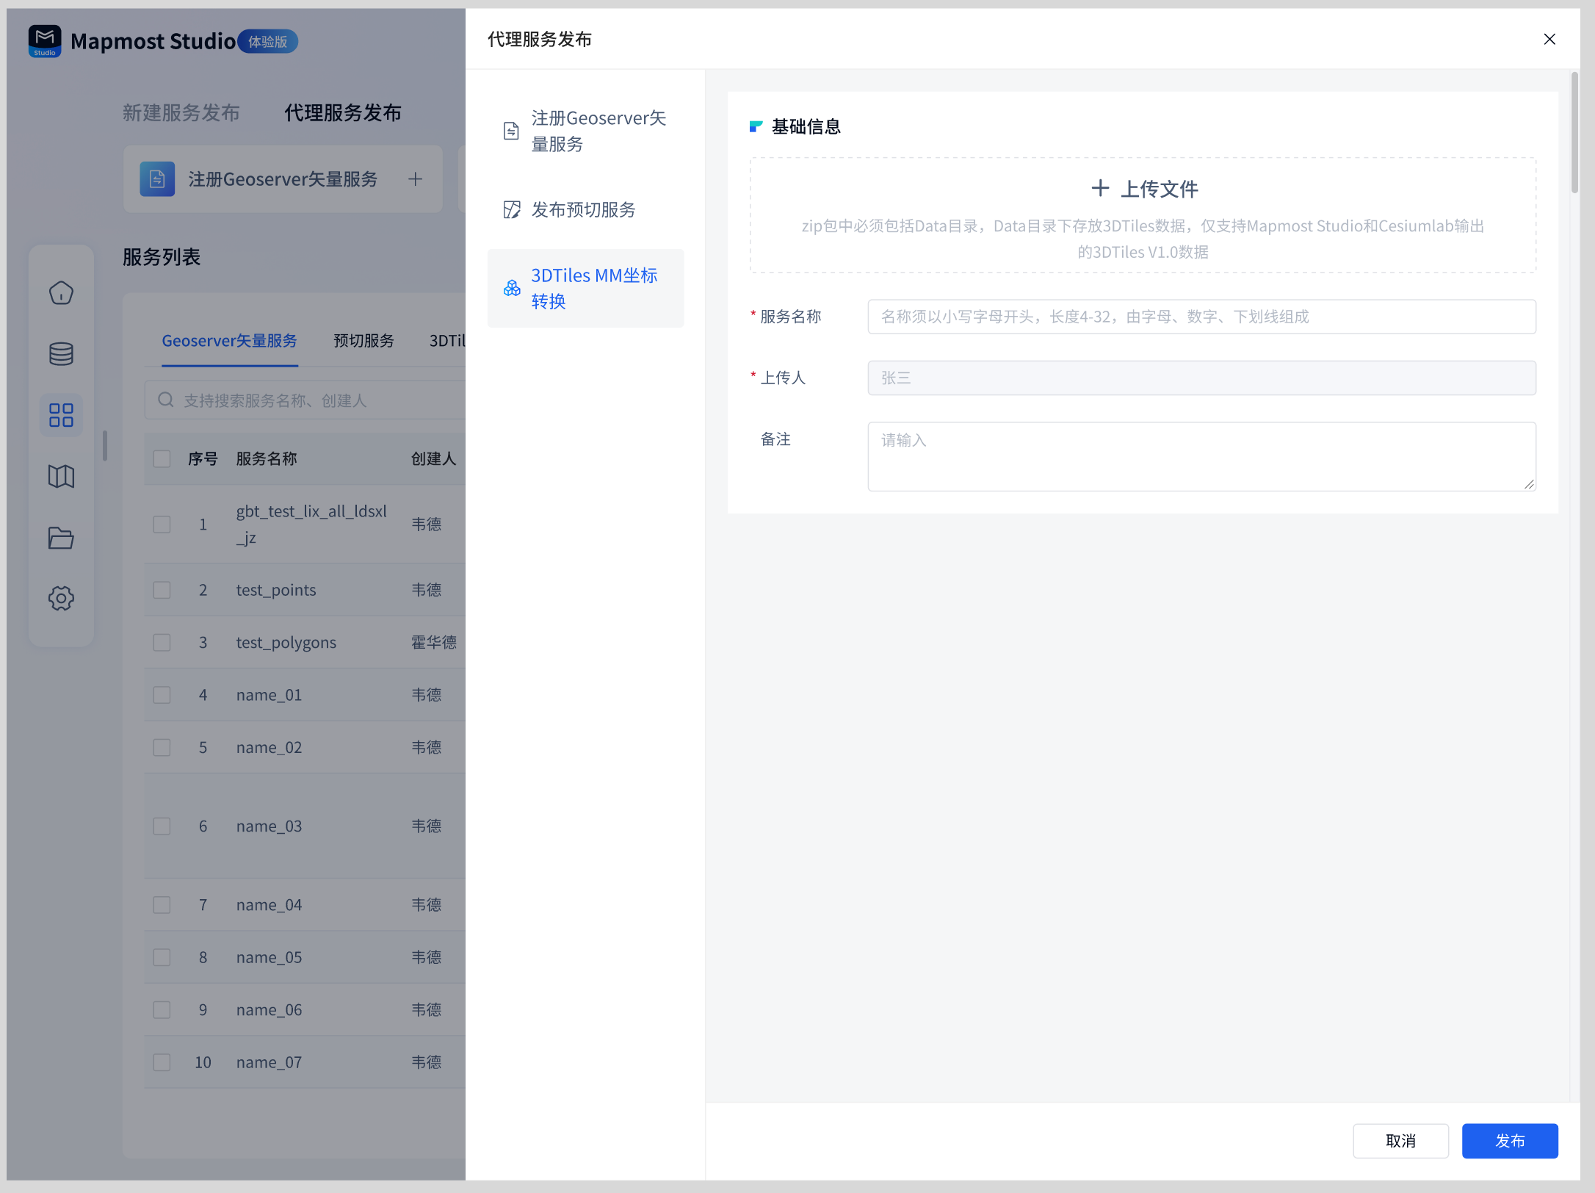Close the 代理服务发布 dialog
This screenshot has height=1193, width=1595.
coord(1549,40)
